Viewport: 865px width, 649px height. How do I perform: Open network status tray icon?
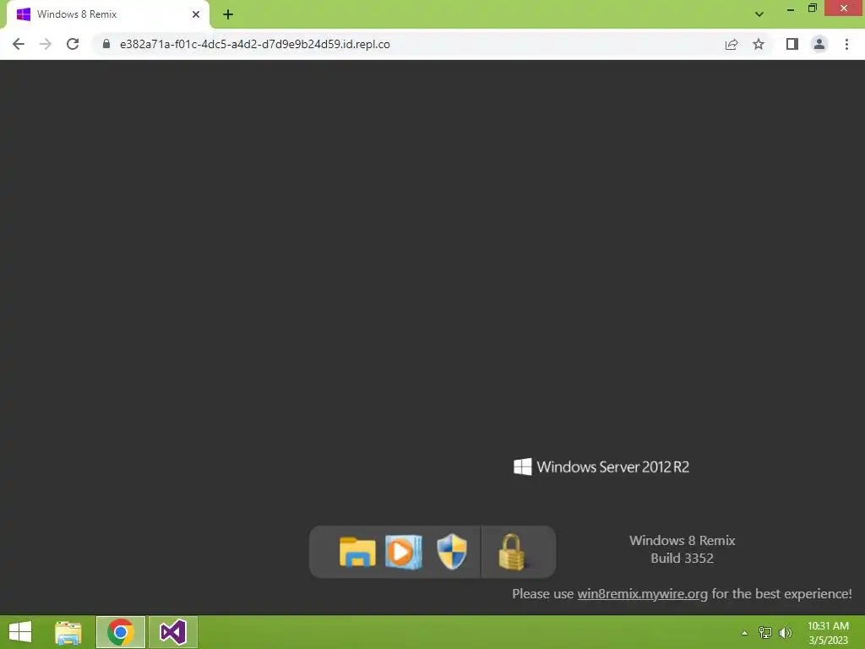pyautogui.click(x=765, y=632)
